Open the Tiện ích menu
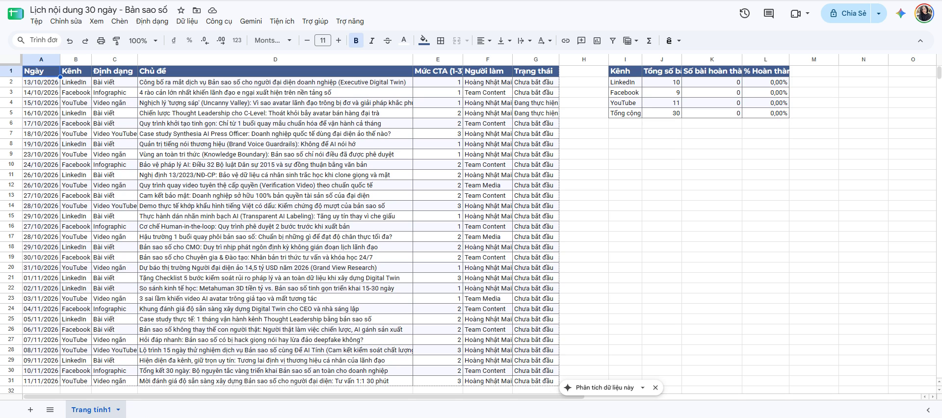942x418 pixels. (282, 21)
